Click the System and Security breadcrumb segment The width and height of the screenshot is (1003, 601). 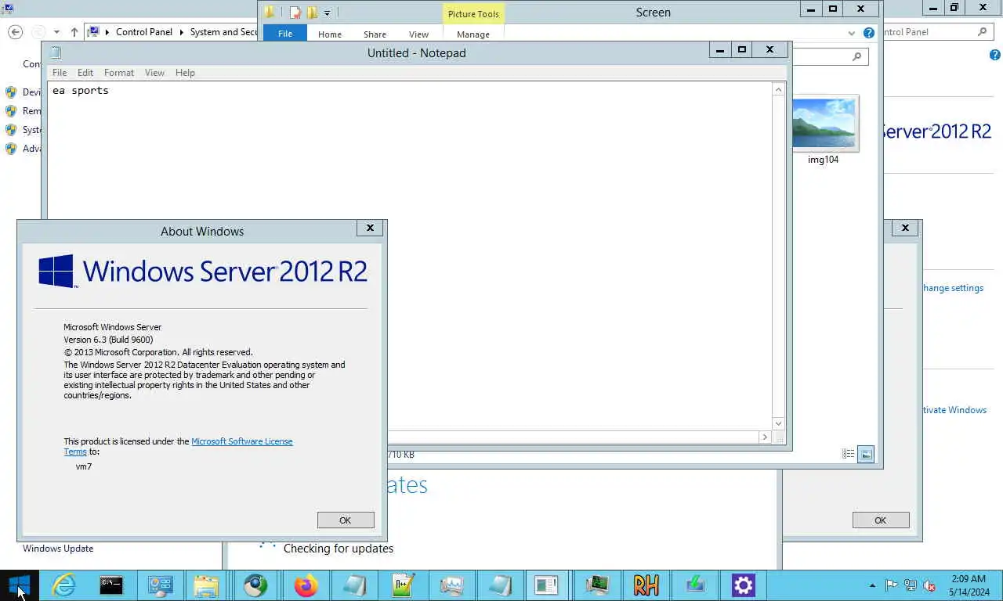pyautogui.click(x=224, y=32)
